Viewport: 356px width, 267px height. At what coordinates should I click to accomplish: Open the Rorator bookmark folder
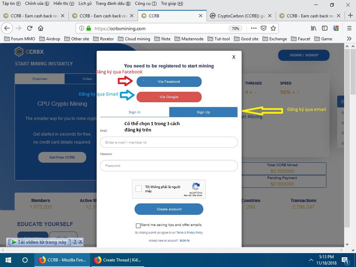pos(104,39)
